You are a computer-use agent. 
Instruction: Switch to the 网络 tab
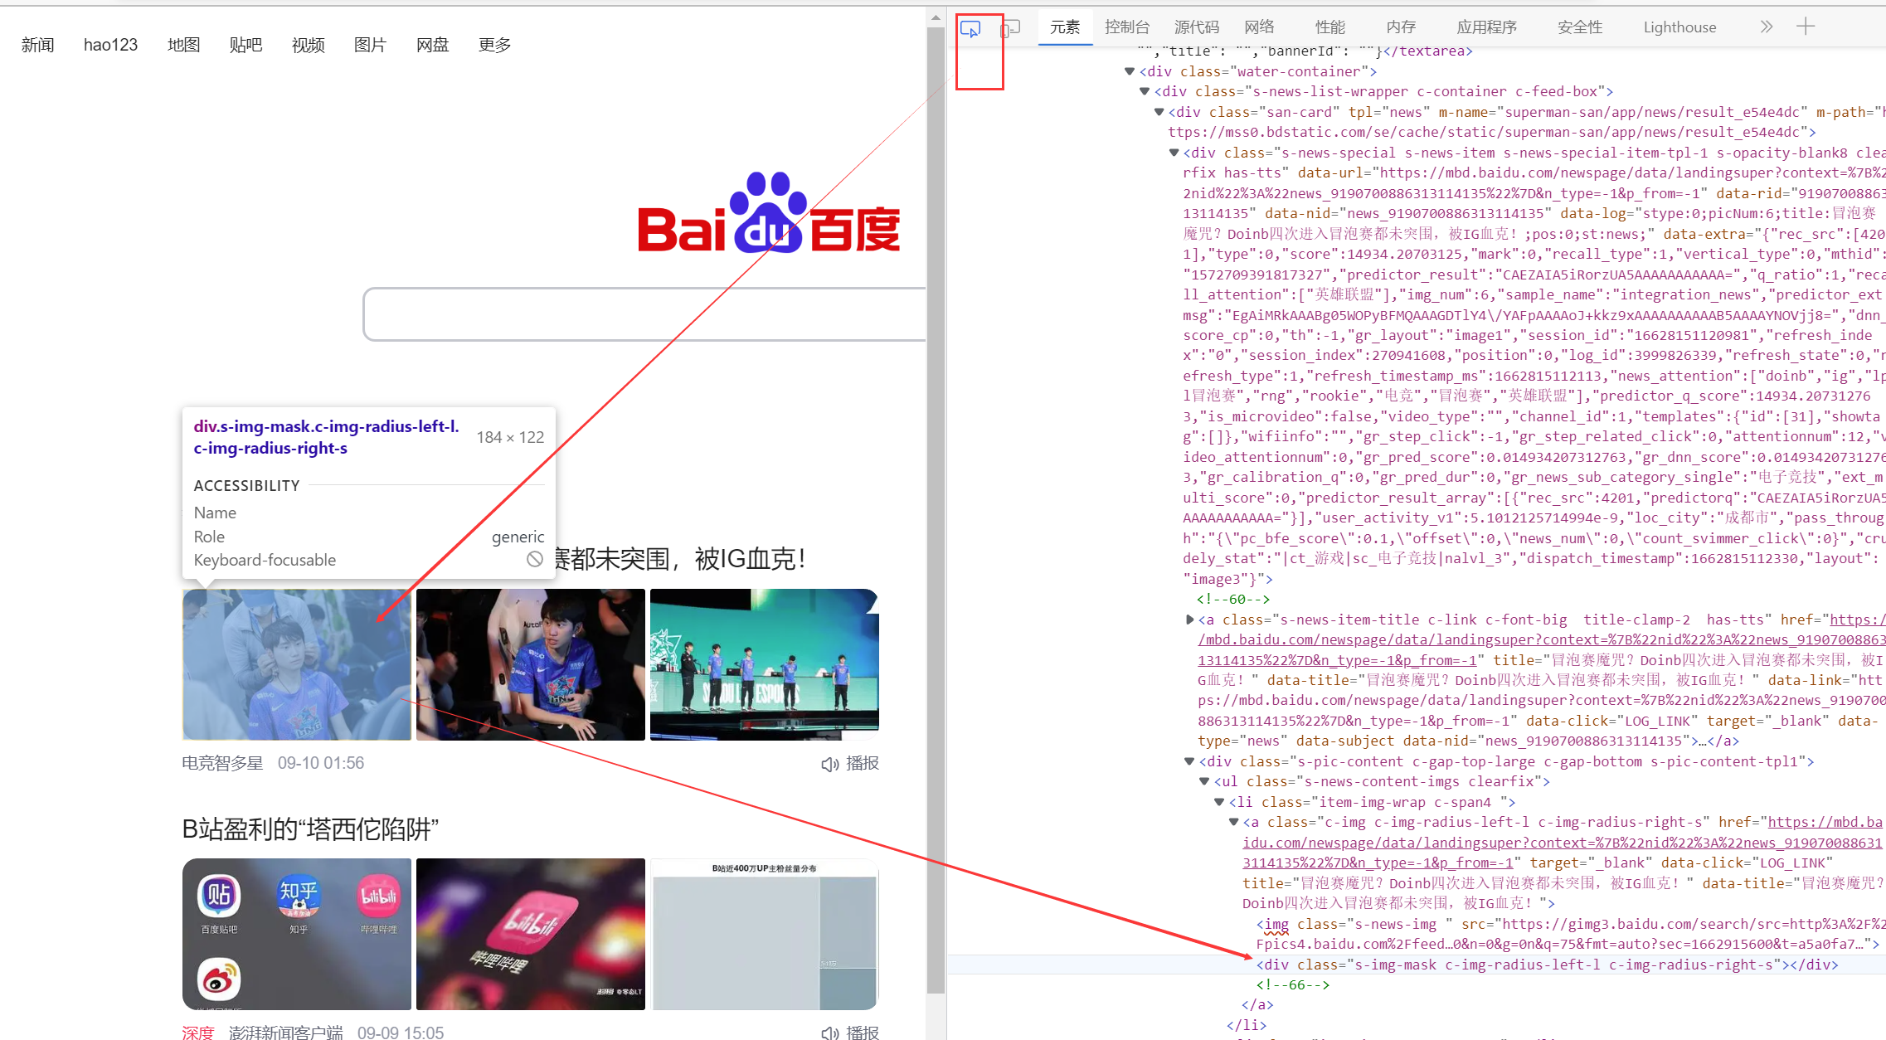point(1259,27)
